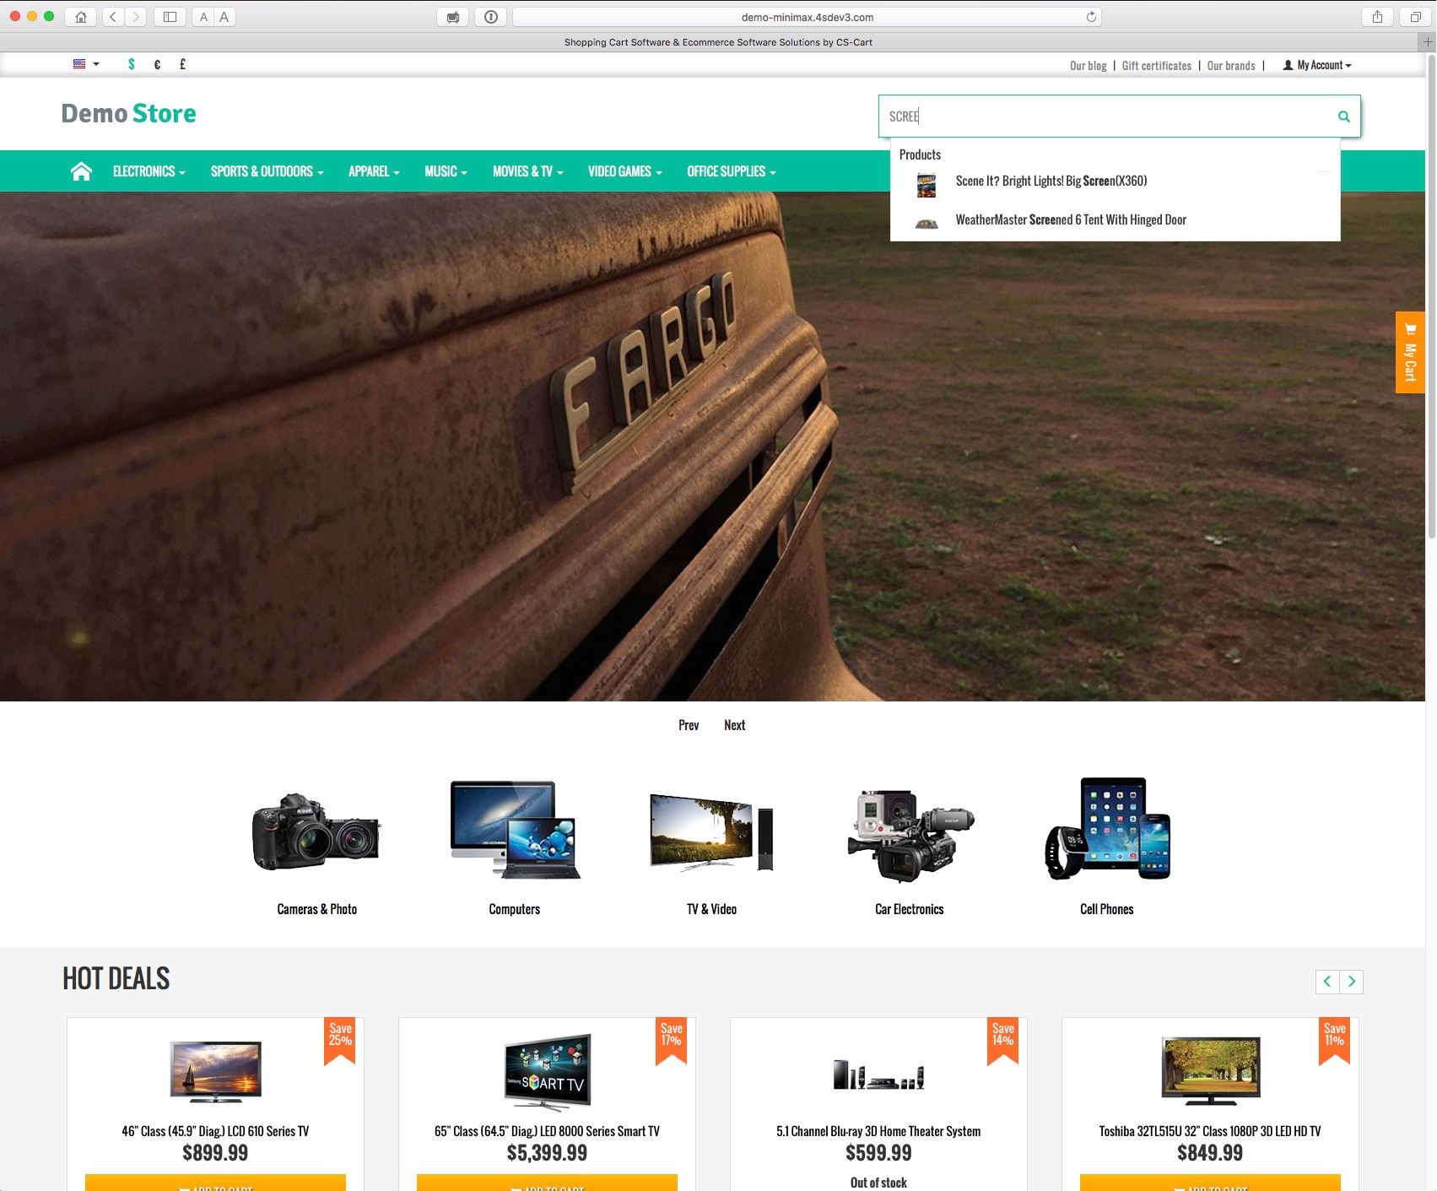Open the orange My Cart side tab
Viewport: 1437px width, 1191px height.
pyautogui.click(x=1409, y=352)
